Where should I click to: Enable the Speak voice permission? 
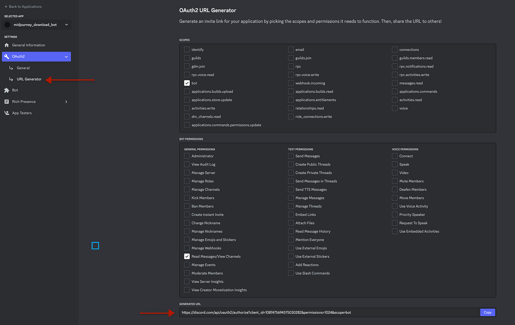(395, 165)
